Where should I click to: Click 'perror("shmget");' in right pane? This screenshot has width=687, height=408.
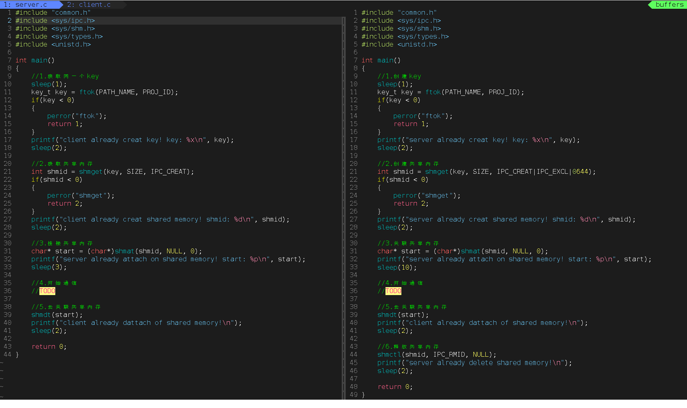(x=427, y=195)
